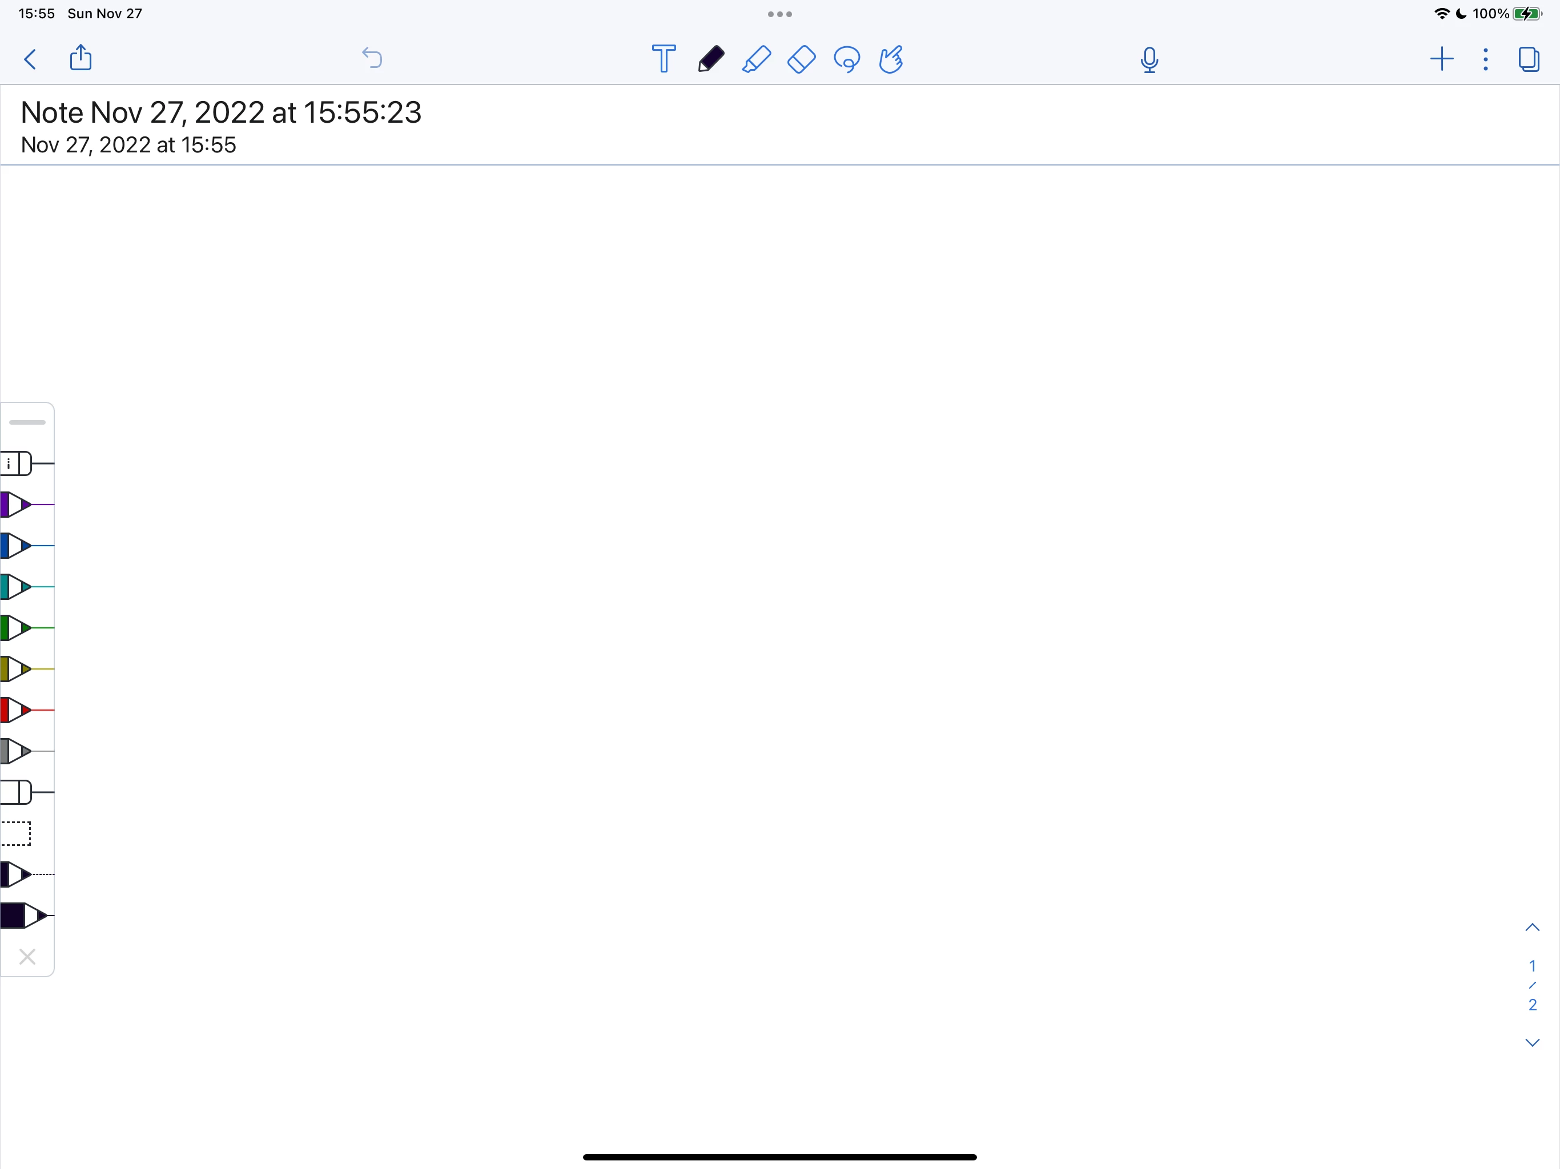Pick the dotted line pen preset
1560x1169 pixels.
point(21,874)
